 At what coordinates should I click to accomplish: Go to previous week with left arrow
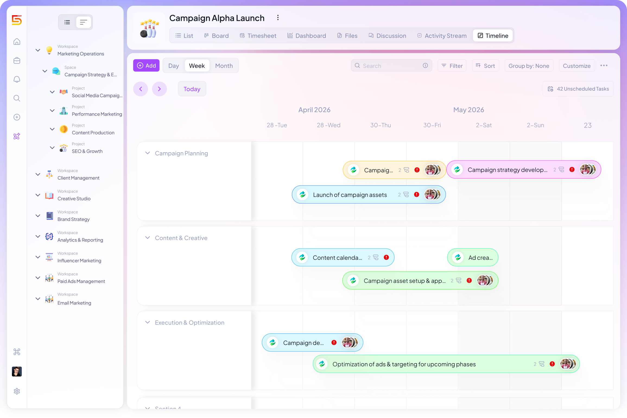(141, 89)
